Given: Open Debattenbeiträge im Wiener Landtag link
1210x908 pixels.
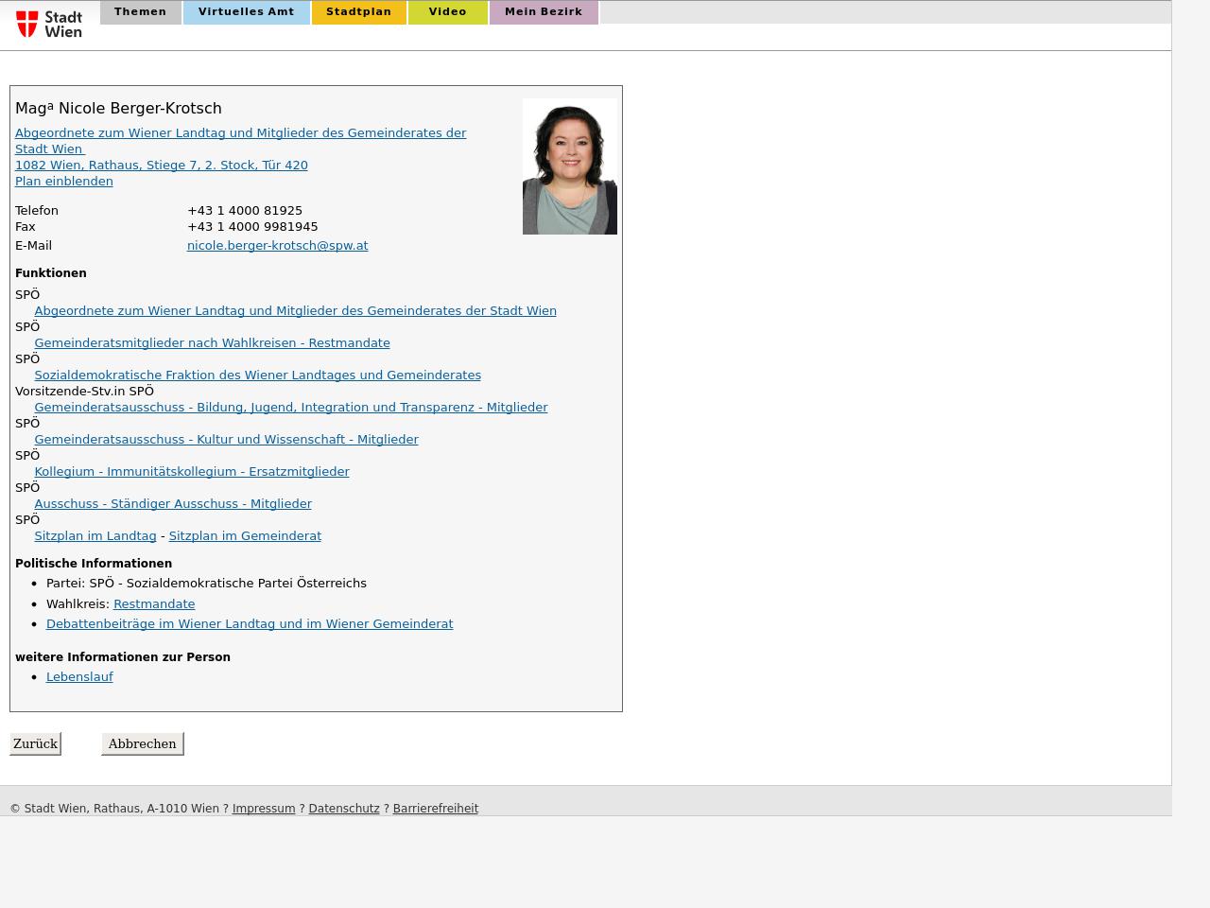Looking at the screenshot, I should pyautogui.click(x=250, y=623).
